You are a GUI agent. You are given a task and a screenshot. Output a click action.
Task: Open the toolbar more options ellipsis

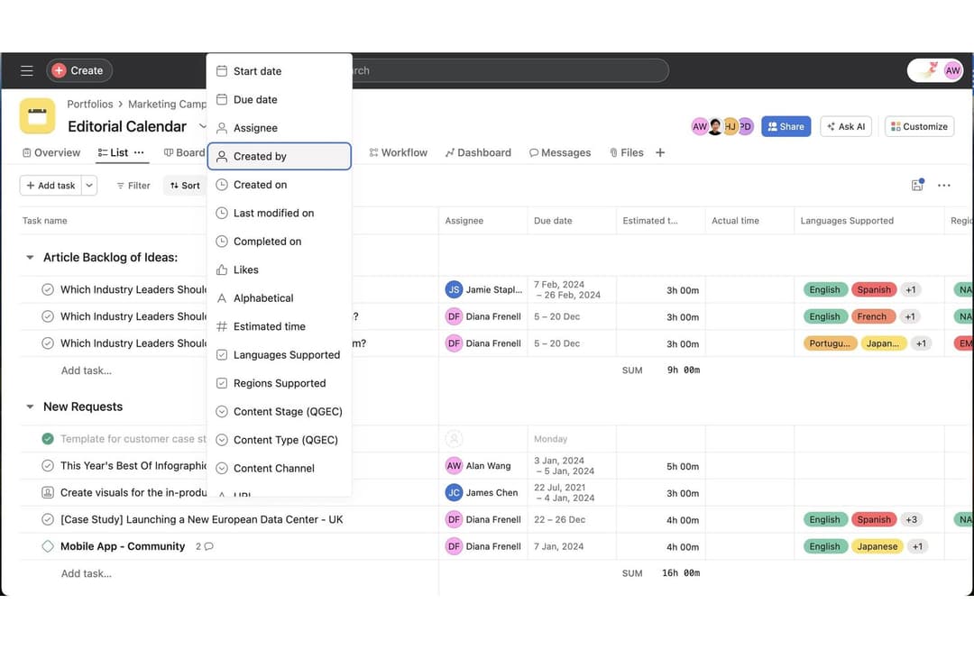point(944,186)
